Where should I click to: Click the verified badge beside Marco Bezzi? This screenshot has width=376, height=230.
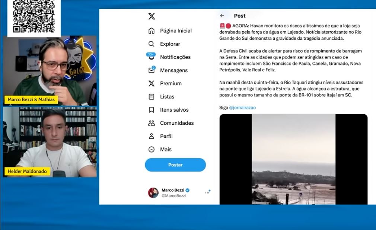point(188,190)
